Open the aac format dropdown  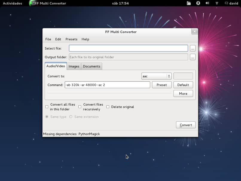coord(156,76)
